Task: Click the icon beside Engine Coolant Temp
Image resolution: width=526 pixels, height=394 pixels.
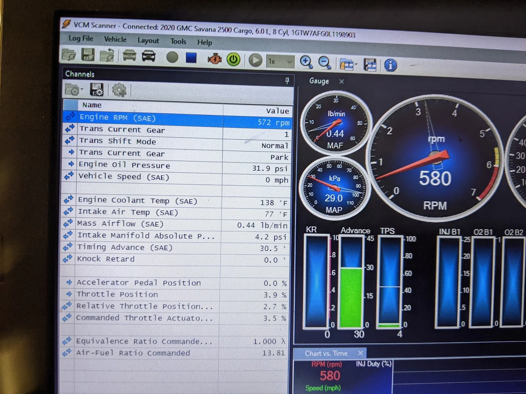Action: [x=69, y=200]
